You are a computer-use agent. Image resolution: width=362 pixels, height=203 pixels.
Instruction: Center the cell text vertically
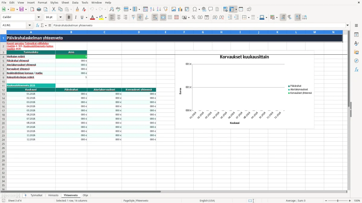[x=140, y=17]
